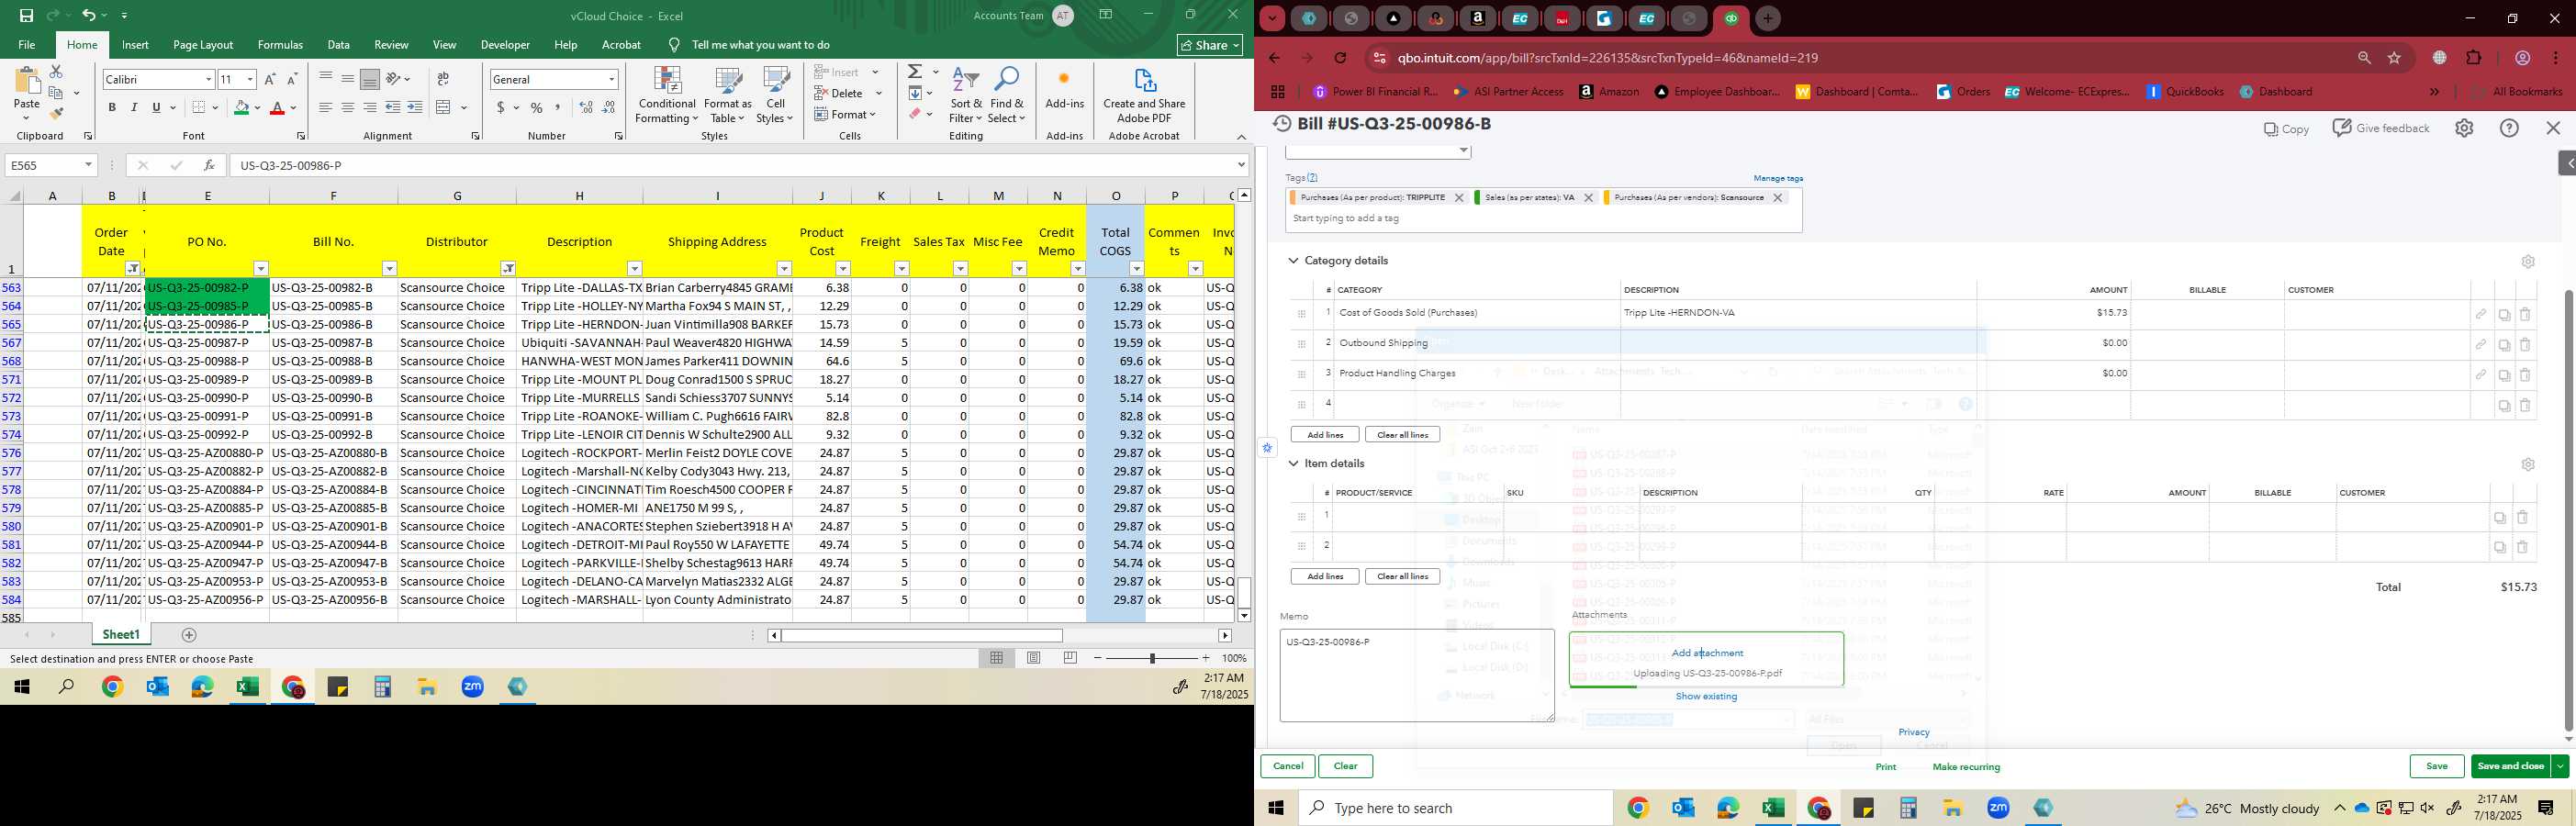Click Manage tags link
2576x826 pixels.
point(1778,178)
